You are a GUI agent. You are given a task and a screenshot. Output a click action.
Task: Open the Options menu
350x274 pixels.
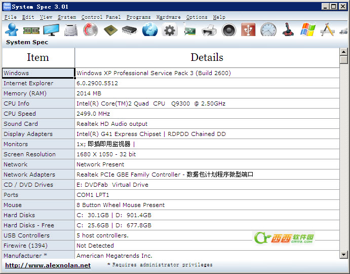[x=197, y=17]
